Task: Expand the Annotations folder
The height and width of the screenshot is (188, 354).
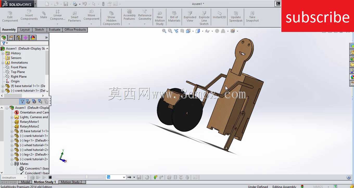Action: (x=3, y=63)
